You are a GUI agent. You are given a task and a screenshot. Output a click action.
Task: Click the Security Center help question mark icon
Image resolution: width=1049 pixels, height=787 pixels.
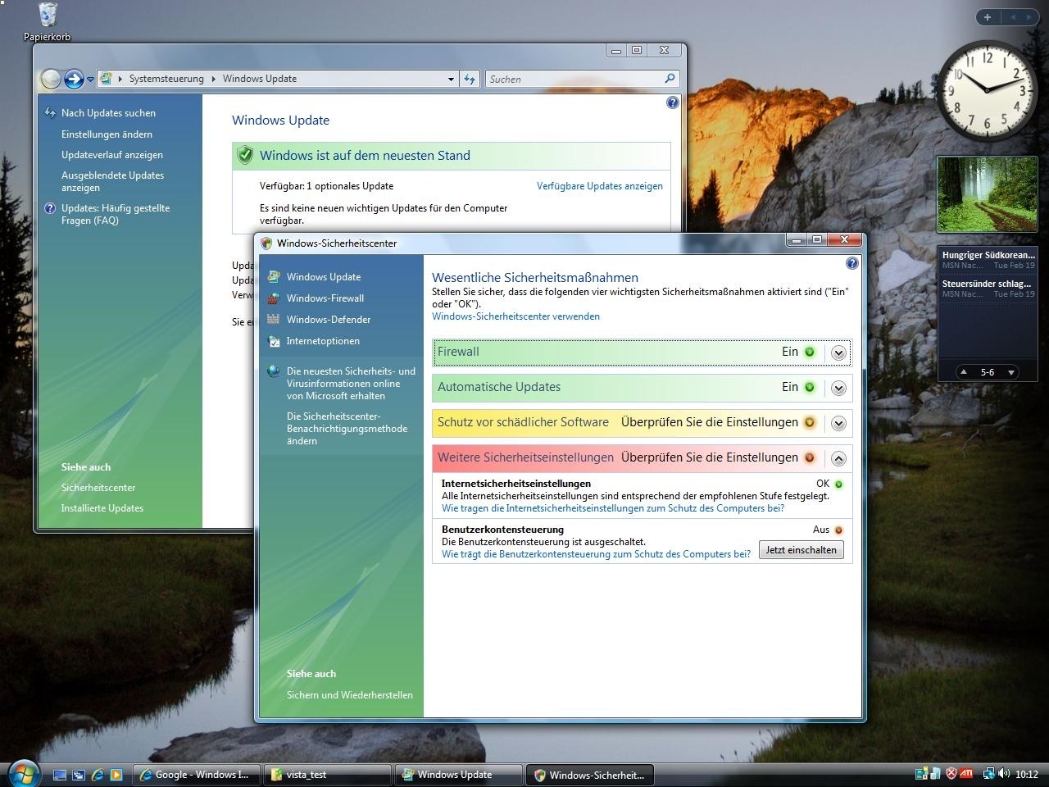(x=851, y=263)
